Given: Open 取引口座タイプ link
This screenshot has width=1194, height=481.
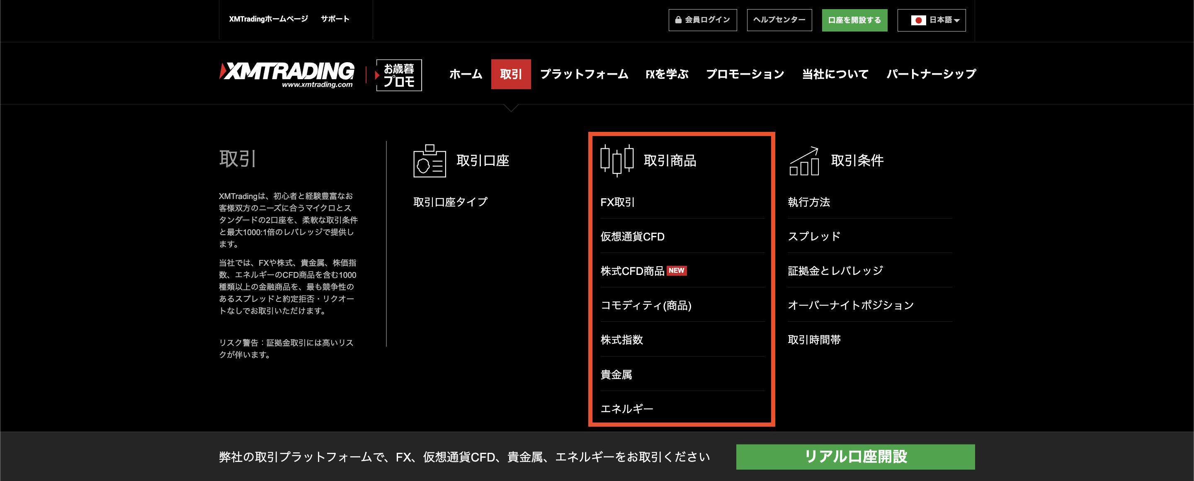Looking at the screenshot, I should [450, 202].
